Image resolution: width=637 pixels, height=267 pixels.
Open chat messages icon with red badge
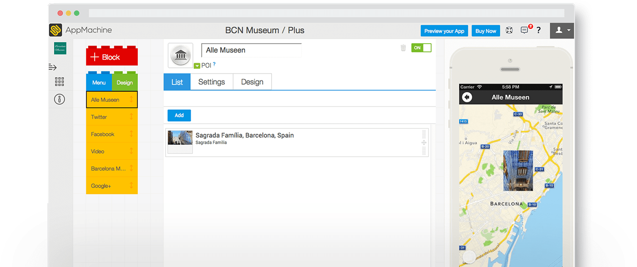click(x=526, y=30)
